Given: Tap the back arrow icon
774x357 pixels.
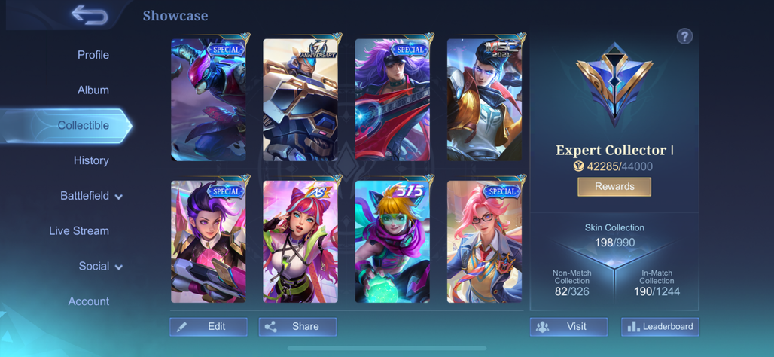Looking at the screenshot, I should pyautogui.click(x=90, y=15).
